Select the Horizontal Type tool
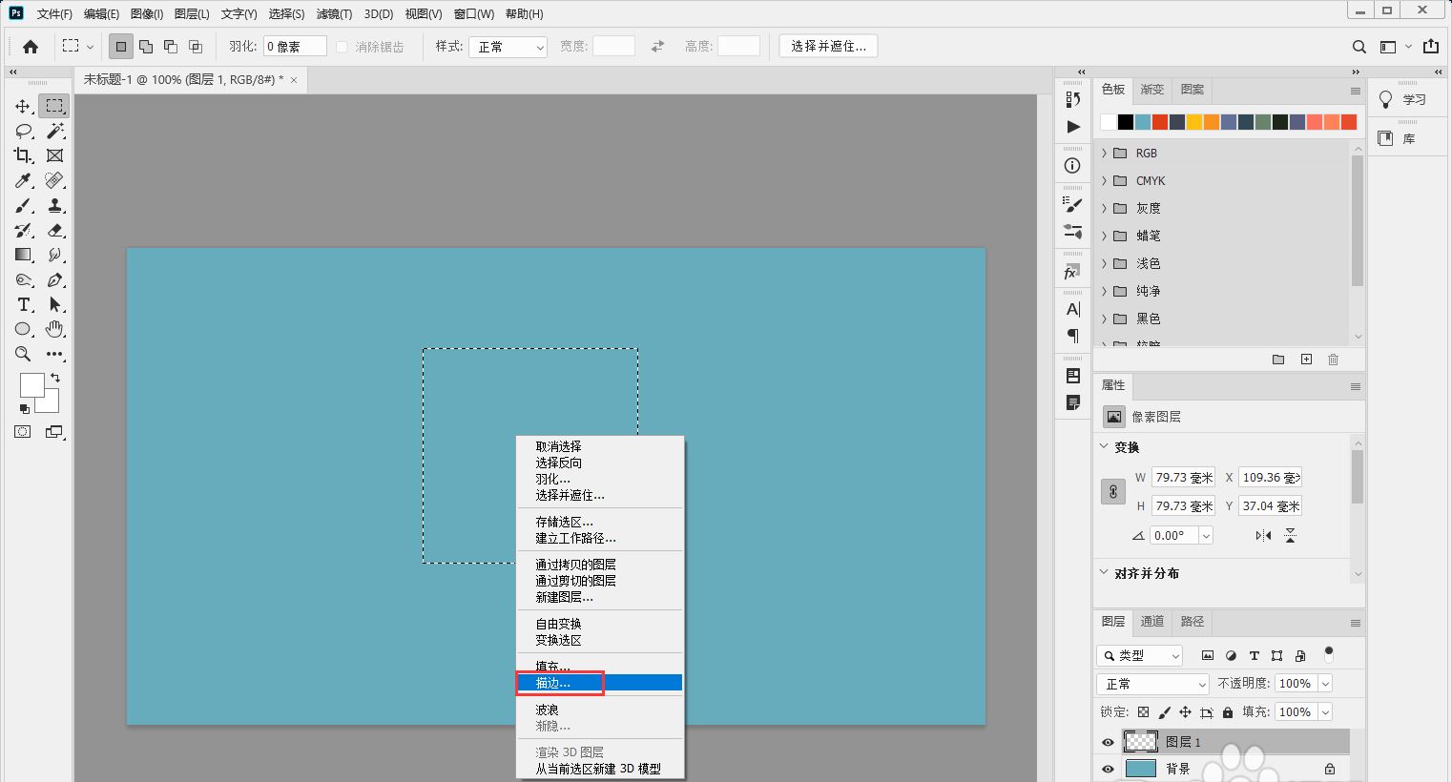 (x=23, y=304)
